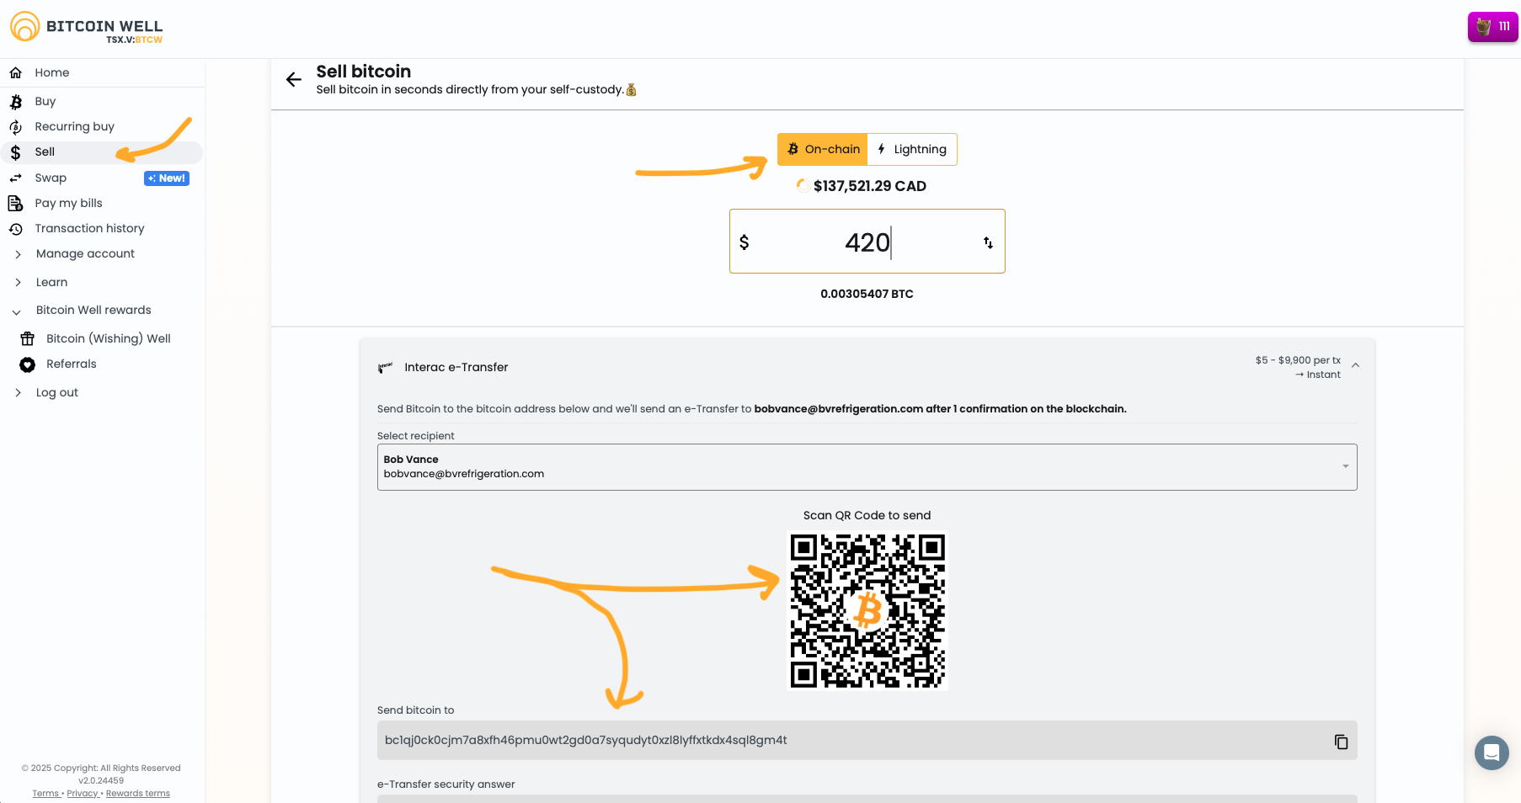This screenshot has height=803, width=1521.
Task: Open the Recurring buy page
Action: point(74,127)
